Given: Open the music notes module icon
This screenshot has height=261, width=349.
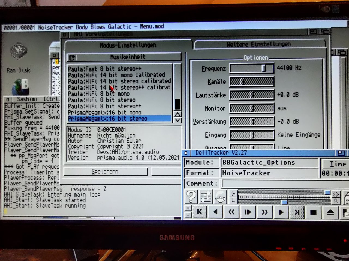Looking at the screenshot, I should click(x=206, y=197).
